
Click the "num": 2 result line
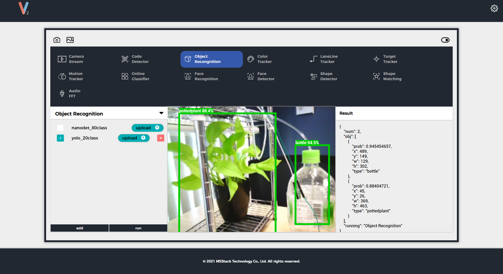point(352,131)
